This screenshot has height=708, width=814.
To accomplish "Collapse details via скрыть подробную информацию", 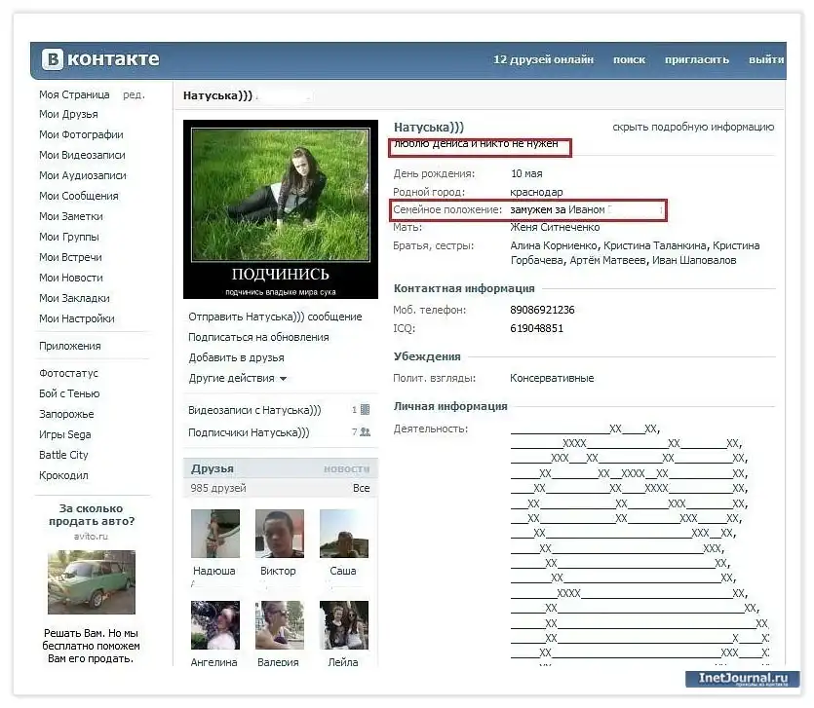I will click(x=693, y=127).
